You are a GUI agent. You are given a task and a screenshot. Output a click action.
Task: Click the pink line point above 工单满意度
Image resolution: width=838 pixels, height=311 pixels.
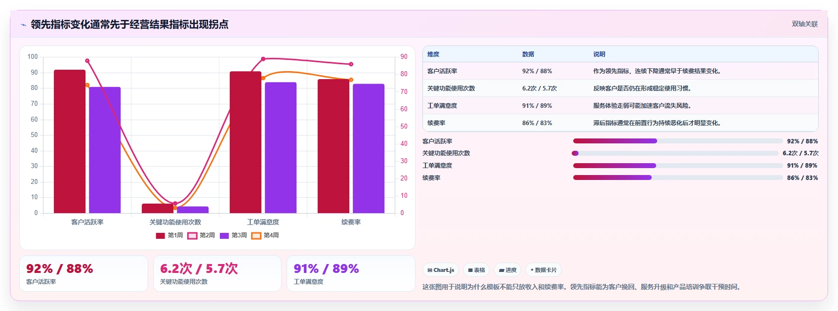point(263,59)
